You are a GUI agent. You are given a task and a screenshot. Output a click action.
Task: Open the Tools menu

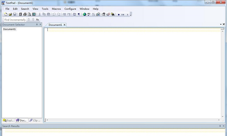[45, 9]
